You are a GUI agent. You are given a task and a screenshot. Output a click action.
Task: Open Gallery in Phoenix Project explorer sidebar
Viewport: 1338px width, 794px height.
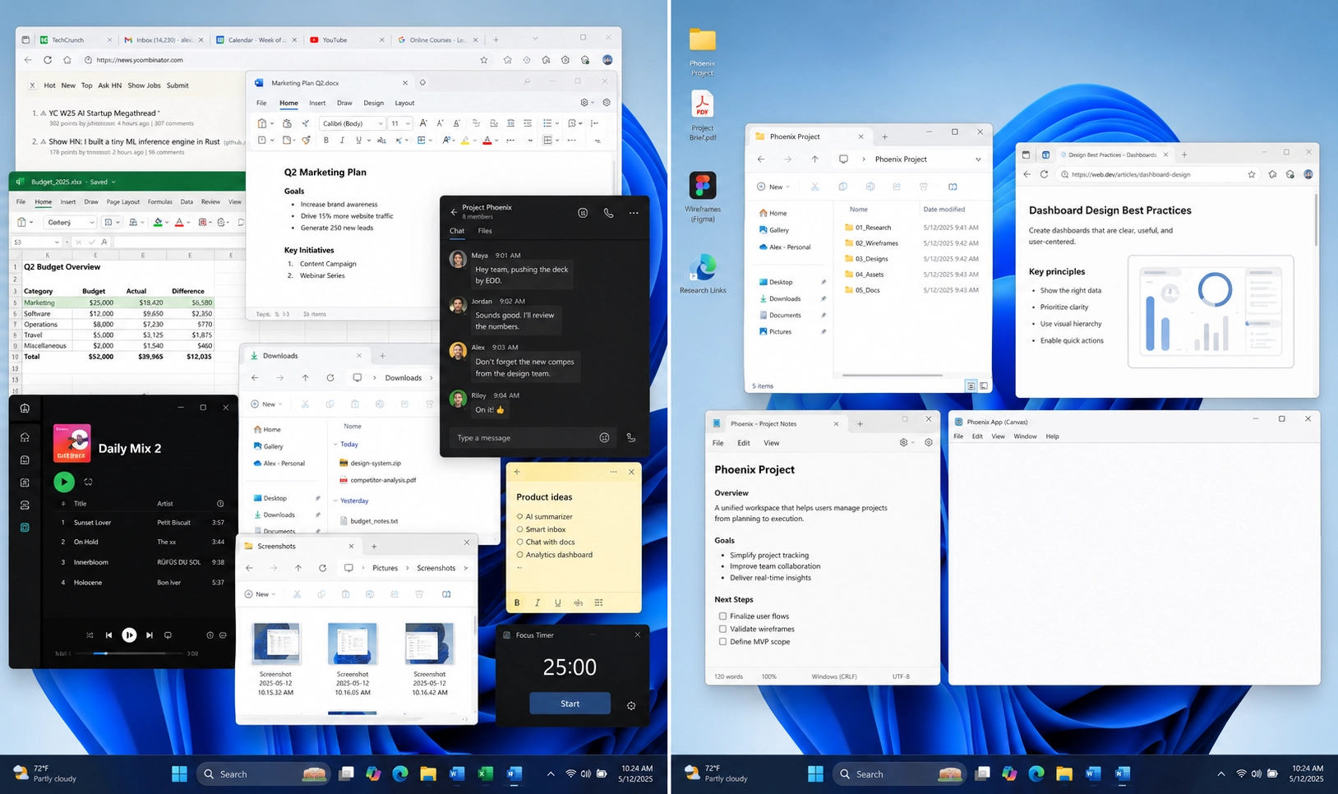coord(773,230)
